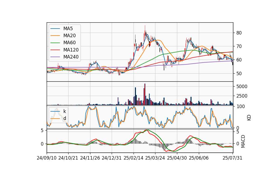Click the d legend label in KD panel

(64, 118)
